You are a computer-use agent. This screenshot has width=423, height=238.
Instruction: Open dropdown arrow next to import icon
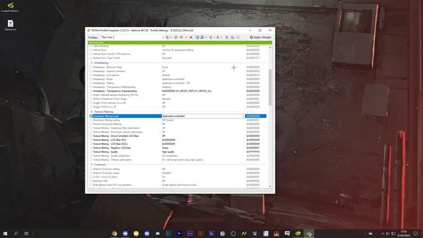tap(221, 37)
